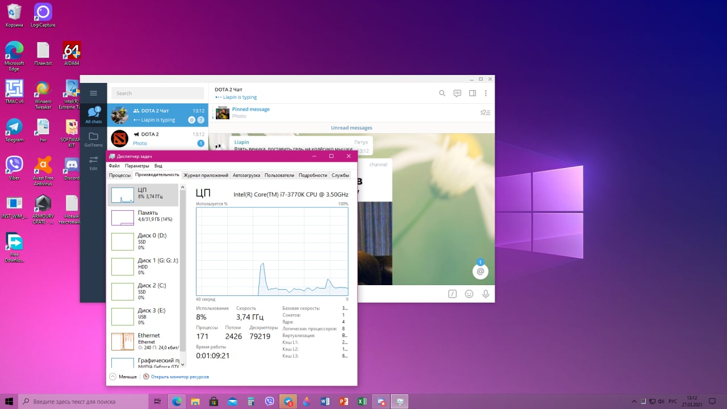Select Диск 1 (G: G: J:) HDD item
The width and height of the screenshot is (727, 409).
(x=143, y=266)
